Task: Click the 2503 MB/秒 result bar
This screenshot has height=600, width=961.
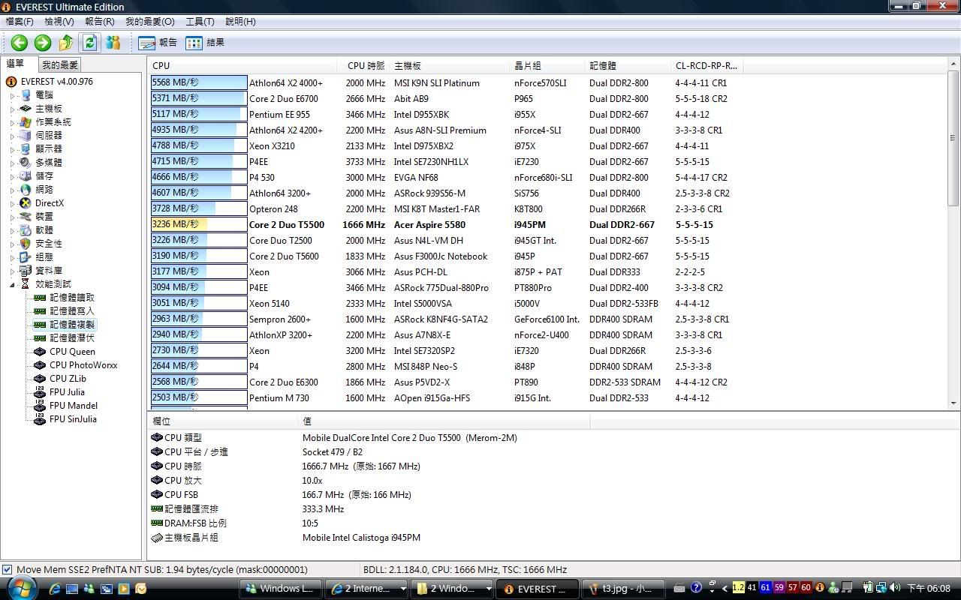Action: click(199, 398)
